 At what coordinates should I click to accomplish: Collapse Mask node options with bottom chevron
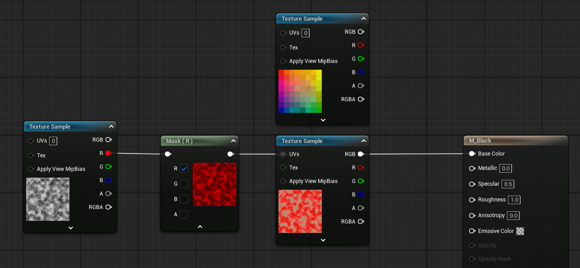200,227
